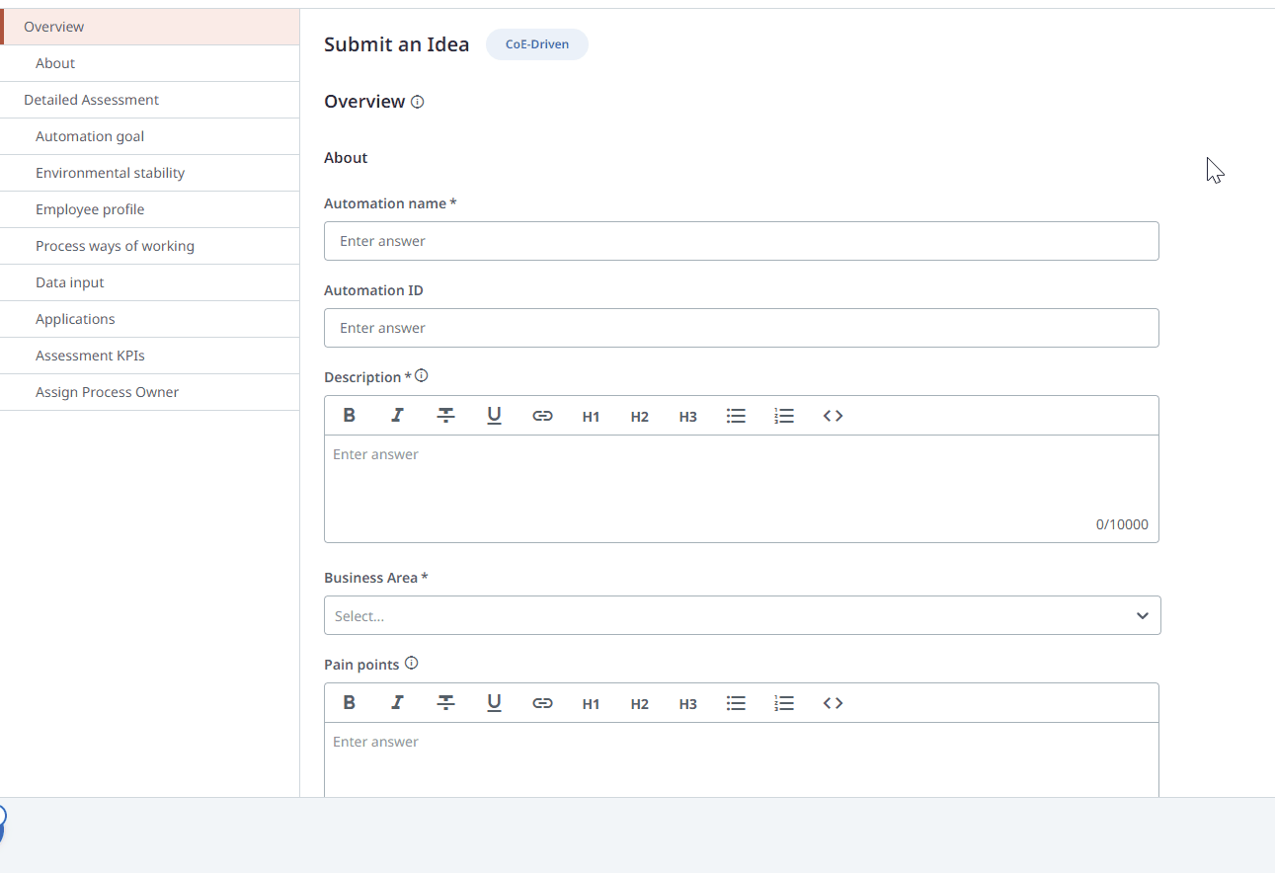Open Assessment KPIs section
The image size is (1275, 873).
(149, 356)
